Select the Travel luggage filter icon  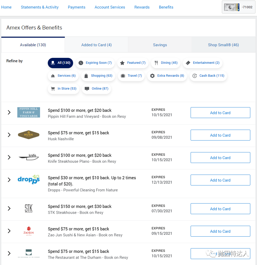coord(123,76)
